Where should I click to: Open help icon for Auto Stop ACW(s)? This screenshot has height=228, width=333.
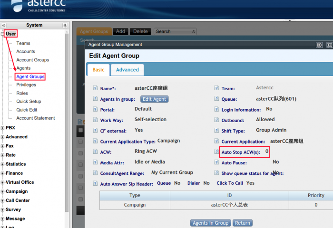point(216,152)
